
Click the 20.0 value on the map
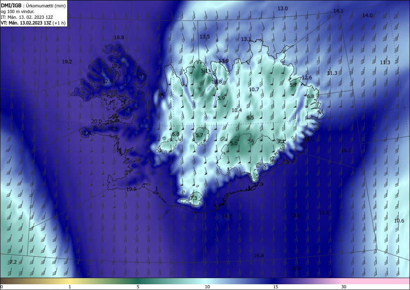click(x=96, y=121)
